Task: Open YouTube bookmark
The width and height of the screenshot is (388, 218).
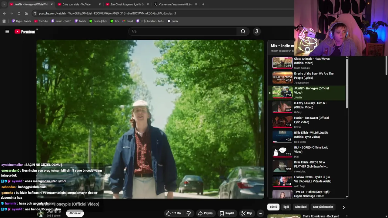Action: 41,21
